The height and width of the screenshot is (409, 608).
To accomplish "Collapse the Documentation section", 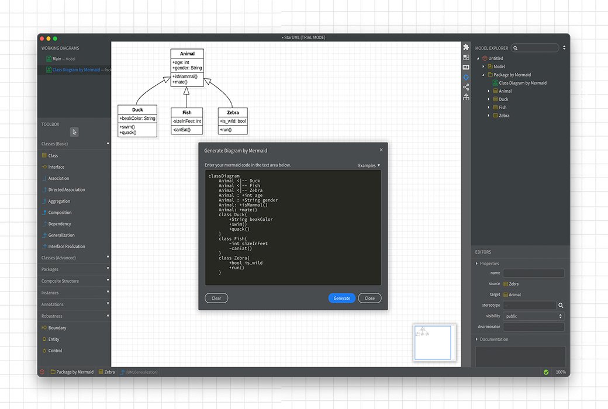I will [x=476, y=339].
